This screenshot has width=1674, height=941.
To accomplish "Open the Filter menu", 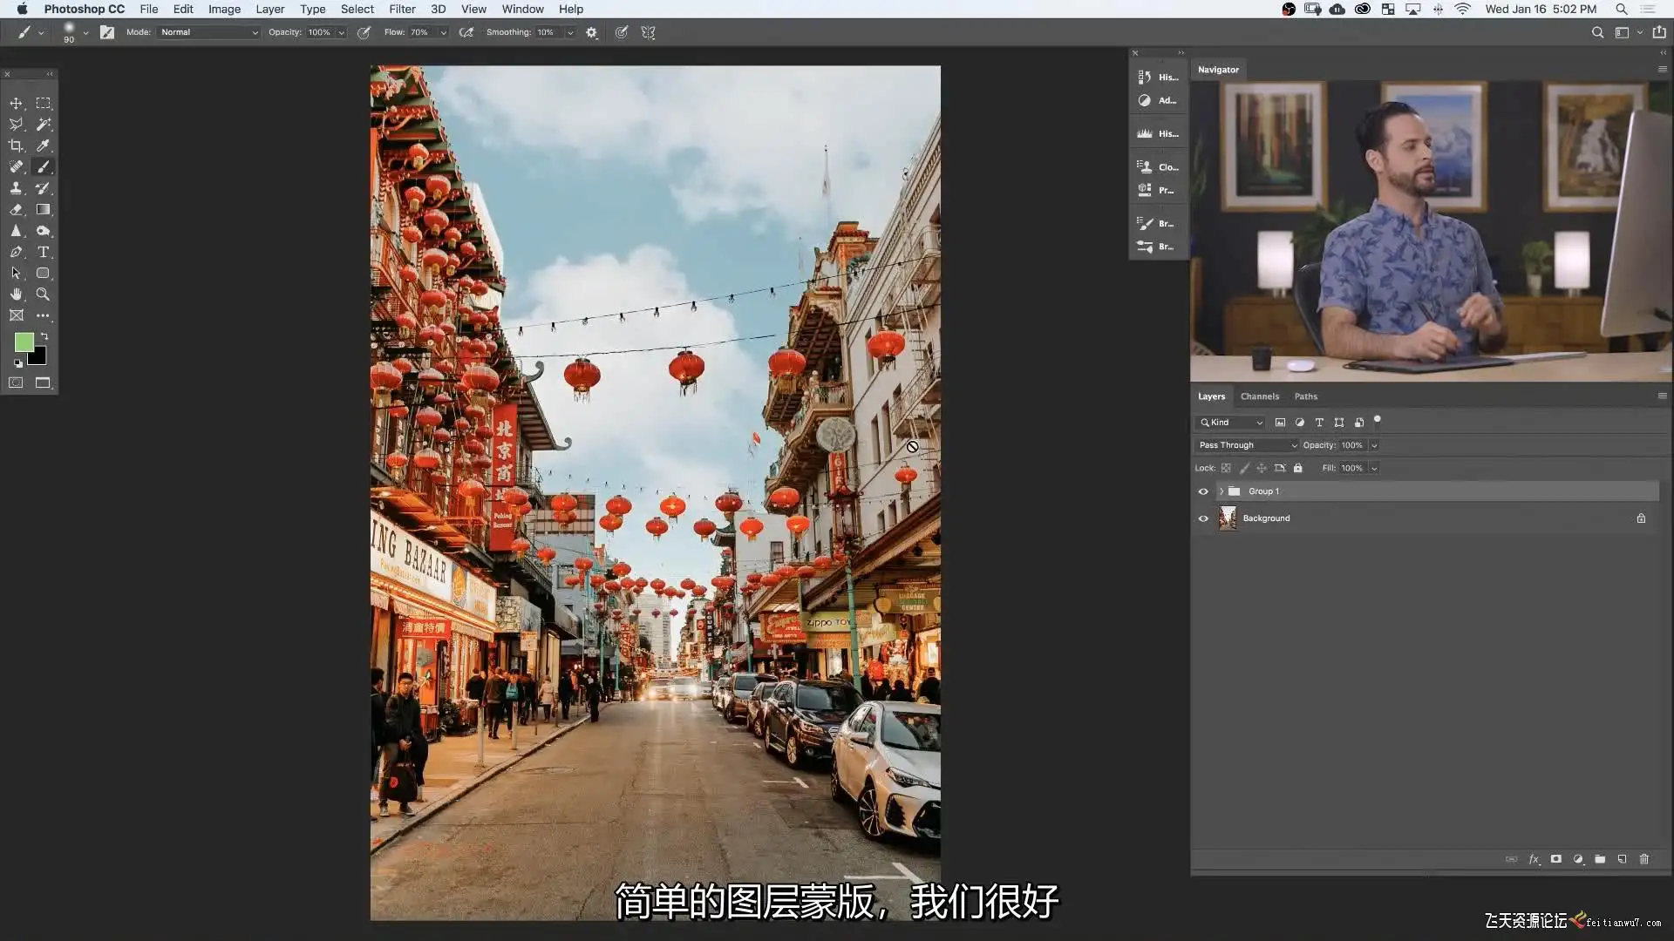I will (x=402, y=9).
